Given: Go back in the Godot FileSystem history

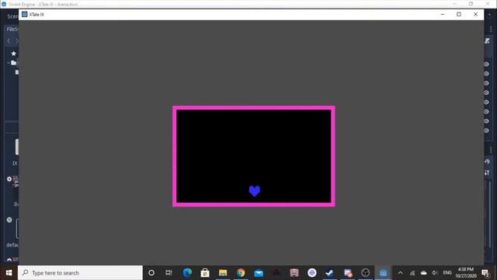Looking at the screenshot, I should [9, 40].
